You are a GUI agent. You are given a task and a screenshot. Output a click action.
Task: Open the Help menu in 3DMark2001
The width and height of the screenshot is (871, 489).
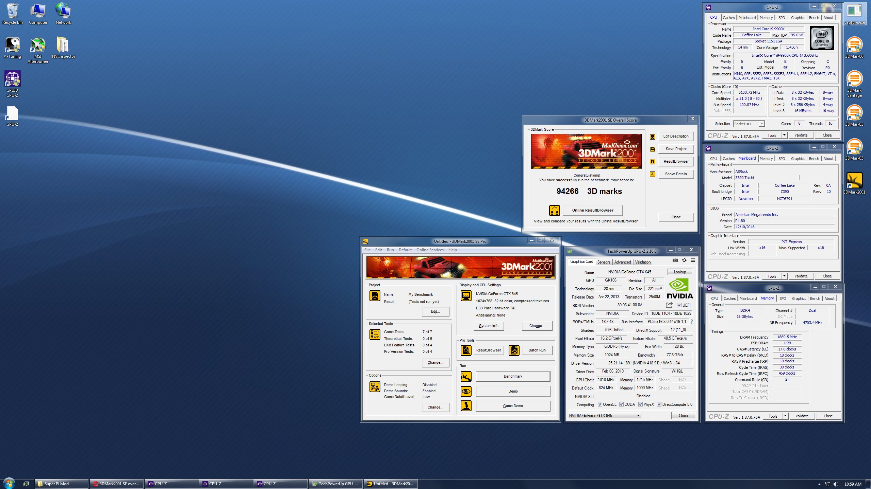[453, 250]
